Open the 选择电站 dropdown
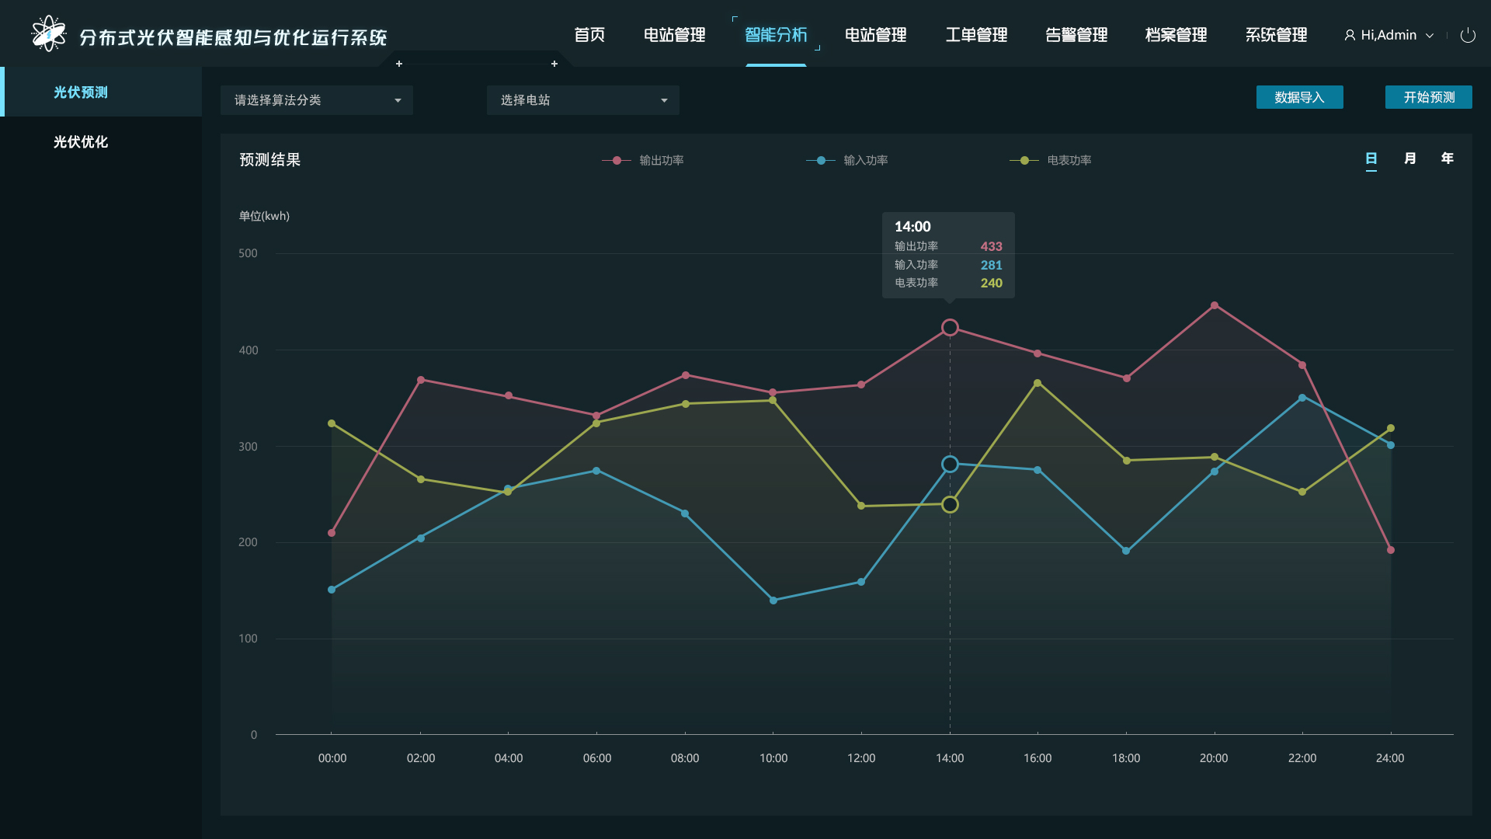This screenshot has width=1491, height=839. click(583, 100)
